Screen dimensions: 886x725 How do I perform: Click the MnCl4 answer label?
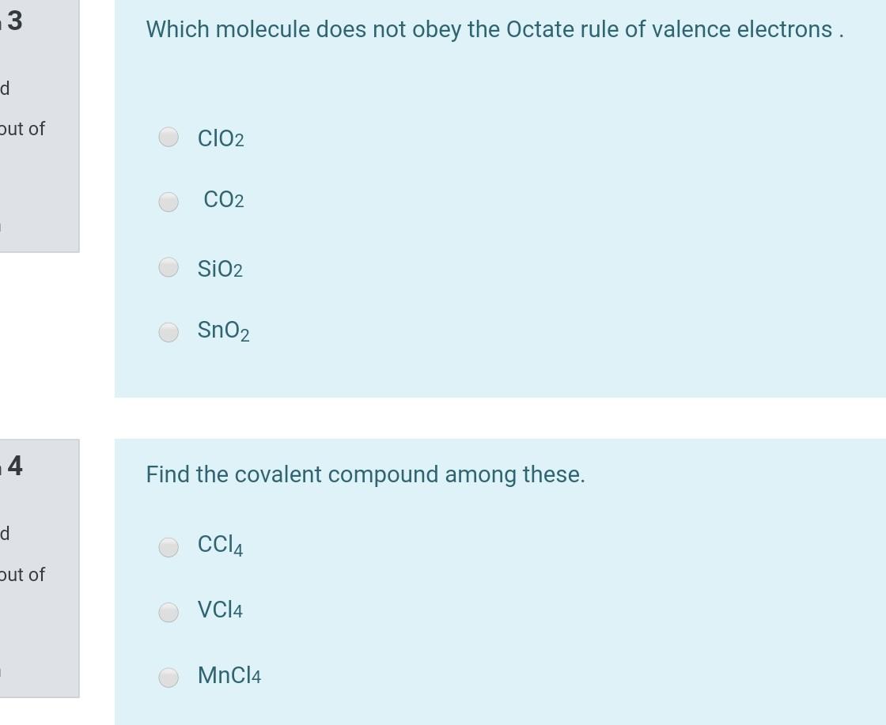point(228,675)
